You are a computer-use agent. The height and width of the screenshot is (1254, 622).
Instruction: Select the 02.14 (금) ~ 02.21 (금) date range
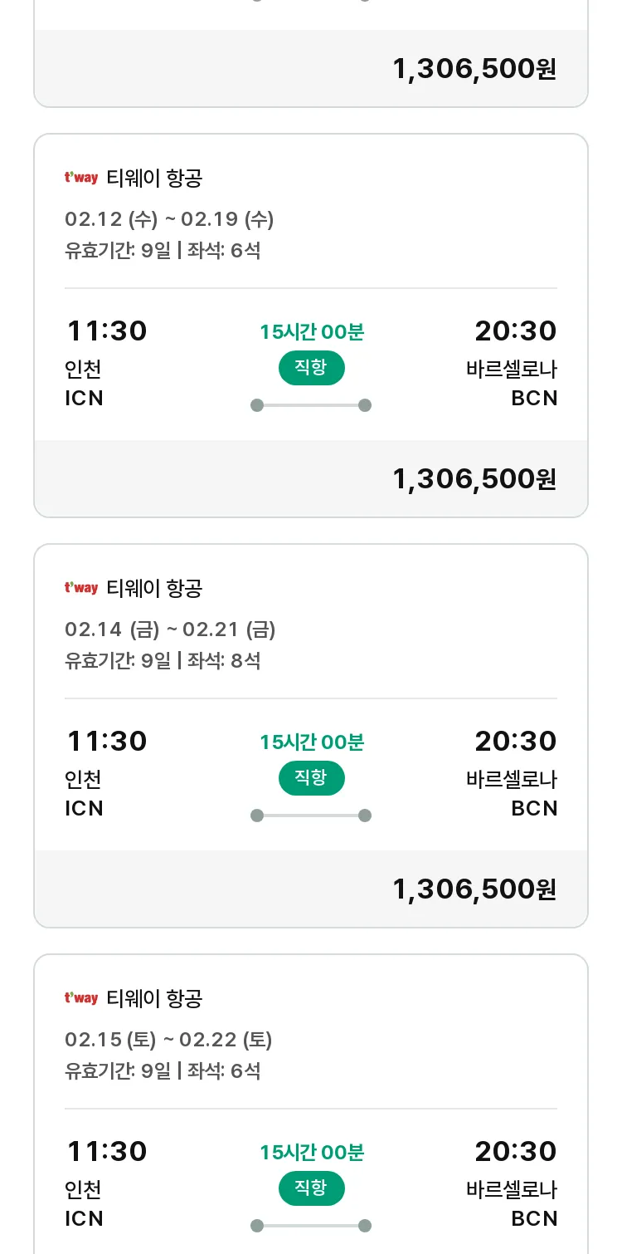(x=170, y=629)
